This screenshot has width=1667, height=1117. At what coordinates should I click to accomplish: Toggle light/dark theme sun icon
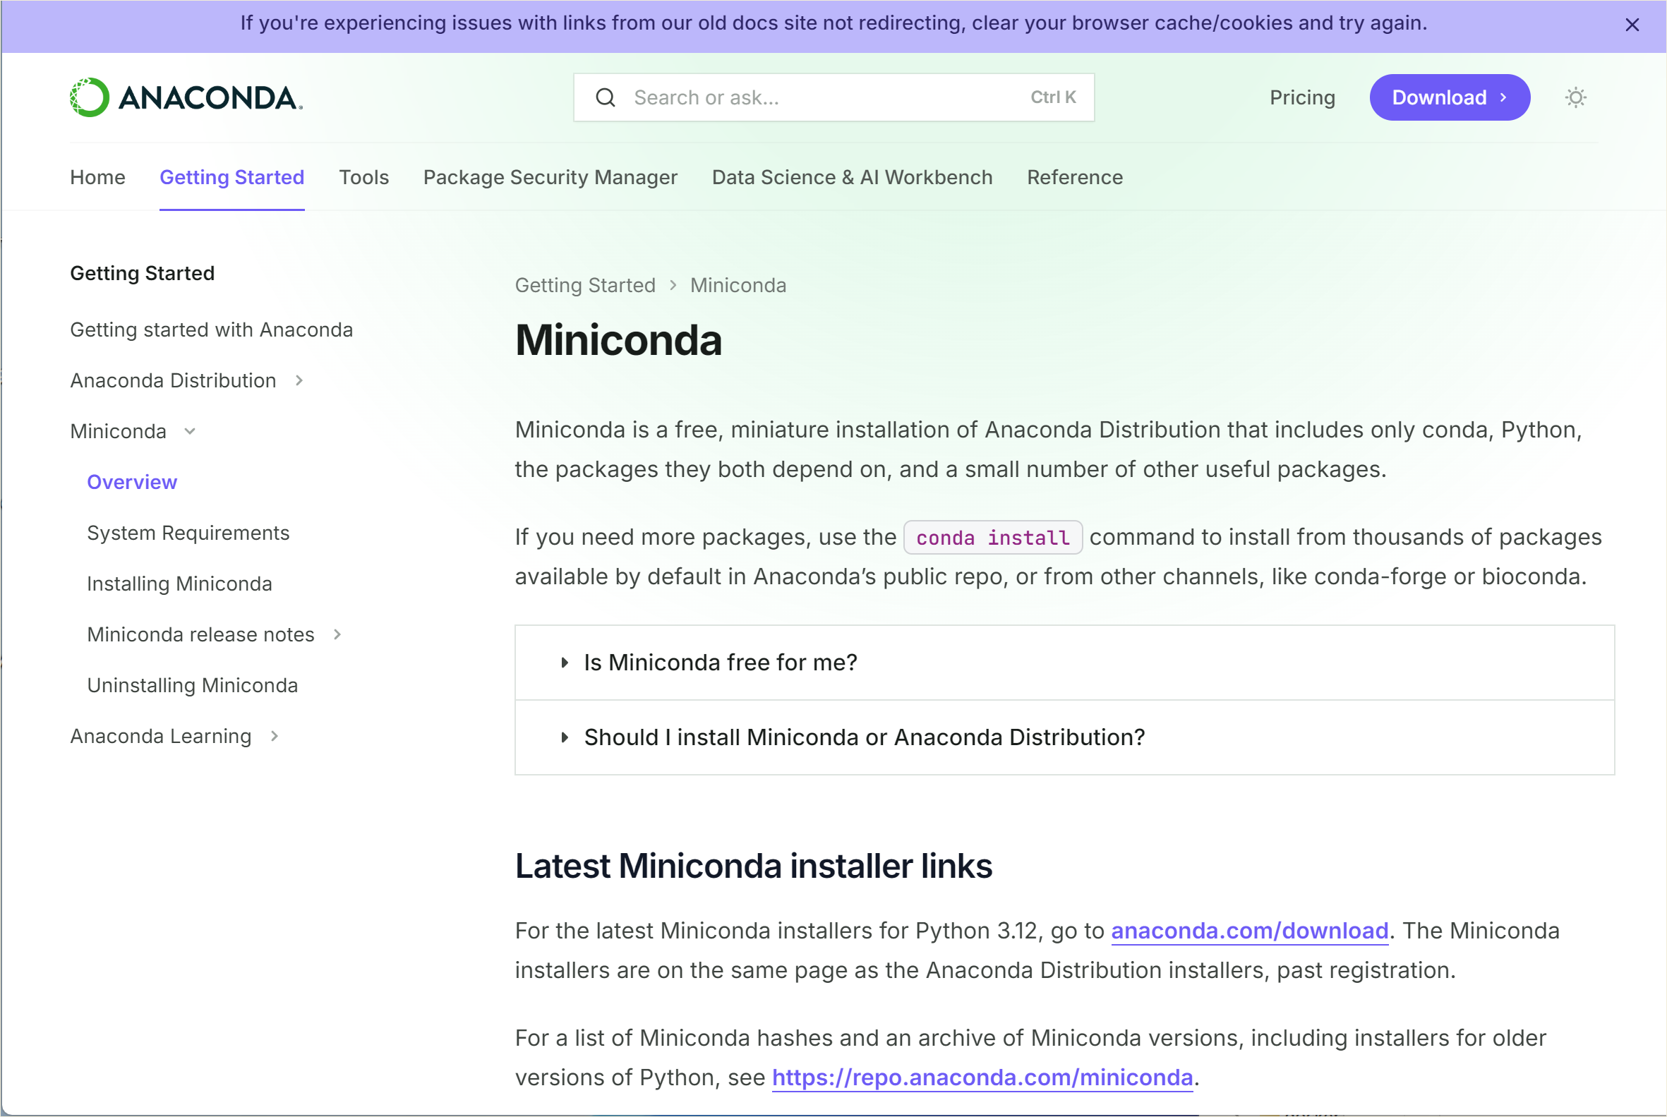[1575, 97]
